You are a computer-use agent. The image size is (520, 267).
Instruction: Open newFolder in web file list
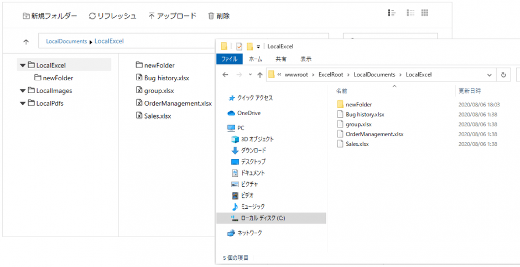(155, 65)
